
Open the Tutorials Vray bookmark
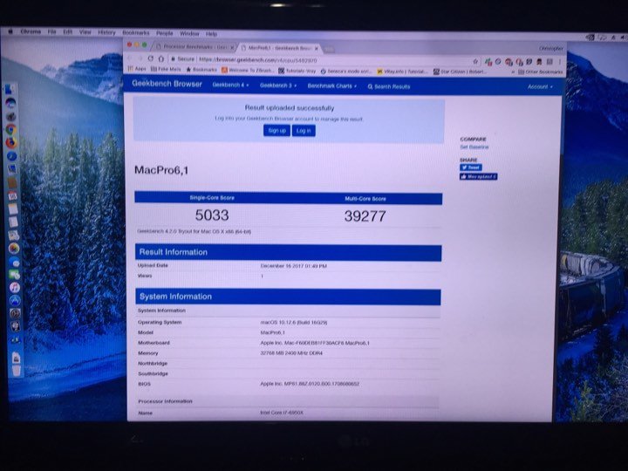pos(297,71)
